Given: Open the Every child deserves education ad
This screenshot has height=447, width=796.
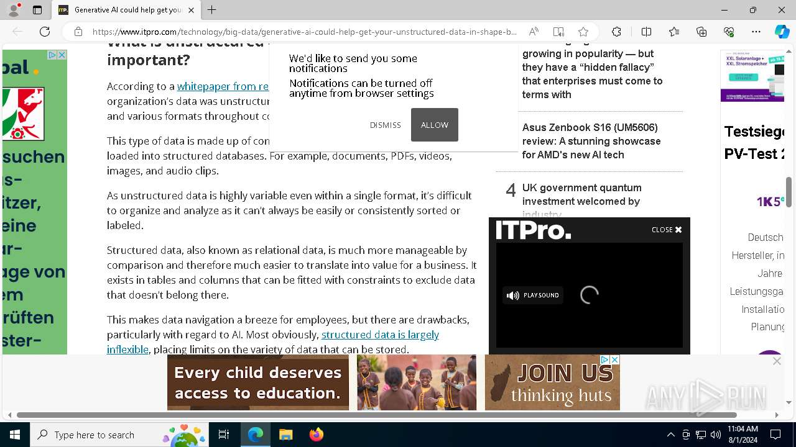Looking at the screenshot, I should click(258, 382).
